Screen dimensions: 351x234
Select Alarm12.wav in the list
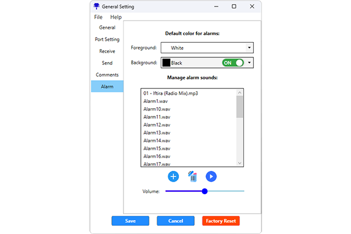(189, 125)
